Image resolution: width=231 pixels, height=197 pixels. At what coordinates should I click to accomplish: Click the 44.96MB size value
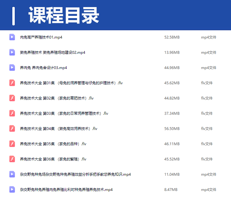pos(172,68)
